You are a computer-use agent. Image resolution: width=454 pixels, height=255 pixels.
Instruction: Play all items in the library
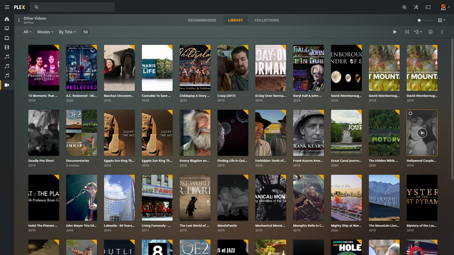click(x=395, y=32)
